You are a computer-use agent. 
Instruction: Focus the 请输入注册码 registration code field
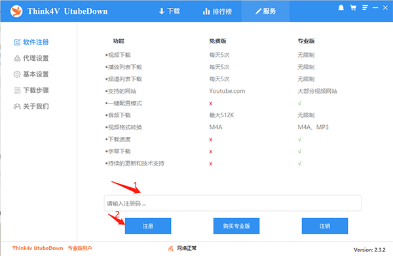tap(233, 203)
